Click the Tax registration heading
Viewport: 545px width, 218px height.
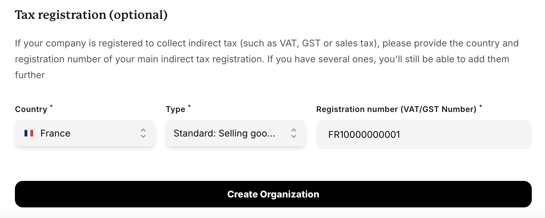pos(91,15)
